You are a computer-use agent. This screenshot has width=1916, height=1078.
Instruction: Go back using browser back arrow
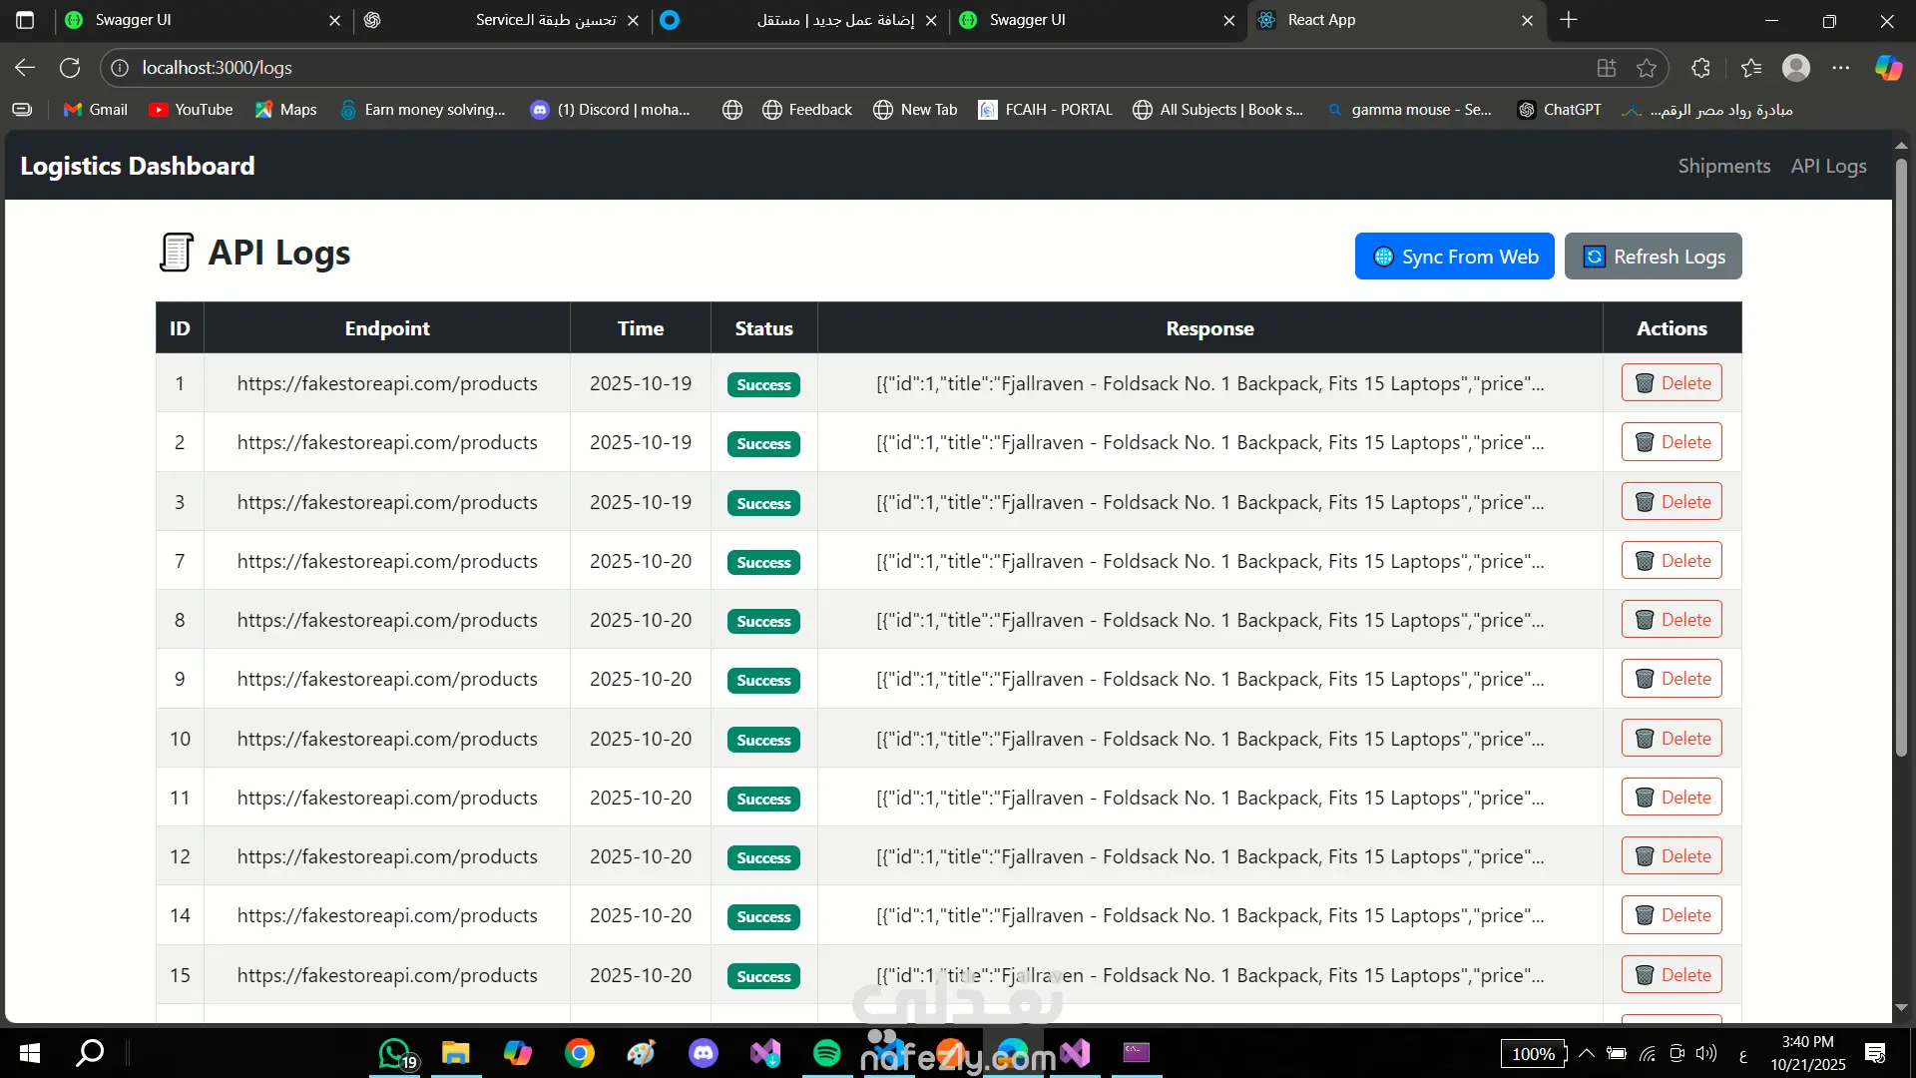point(25,68)
